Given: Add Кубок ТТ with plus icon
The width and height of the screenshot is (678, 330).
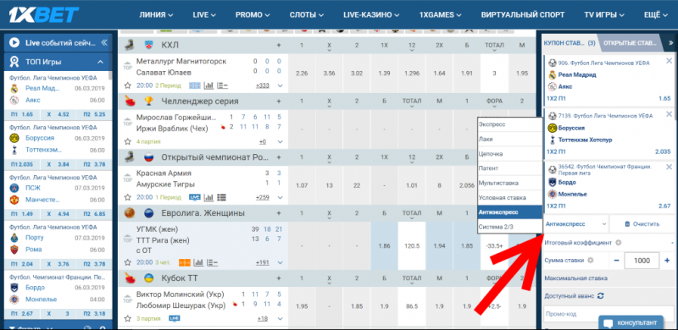Looking at the screenshot, I should tap(279, 278).
